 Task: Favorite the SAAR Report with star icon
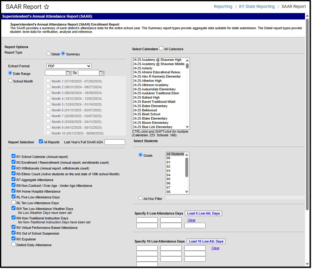46,7
